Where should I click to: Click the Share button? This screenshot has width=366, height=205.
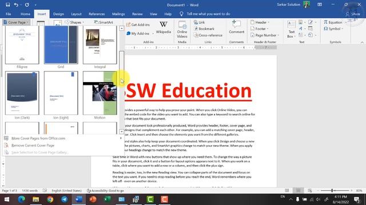click(x=353, y=14)
